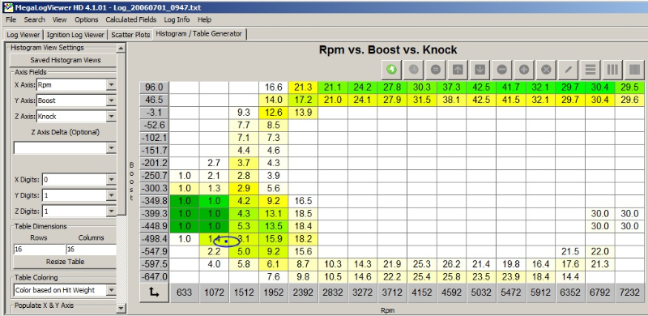648x316 pixels.
Task: Click the minus circle toolbar icon
Action: [x=501, y=70]
